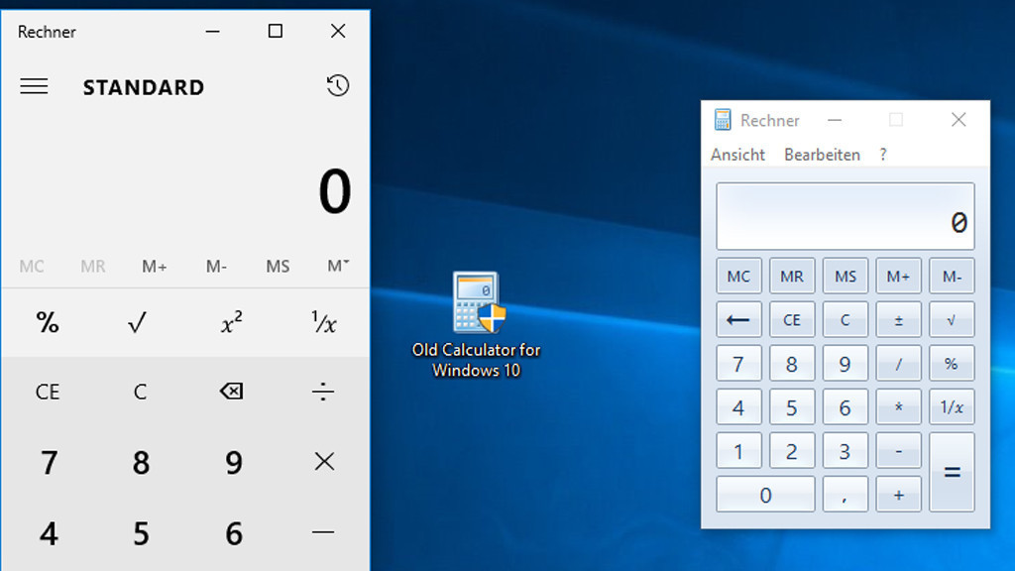The width and height of the screenshot is (1015, 571).
Task: Click divide slash key in old calculator
Action: (898, 364)
